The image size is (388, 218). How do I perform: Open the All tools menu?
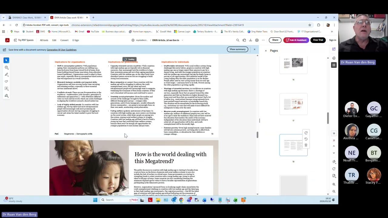point(44,40)
